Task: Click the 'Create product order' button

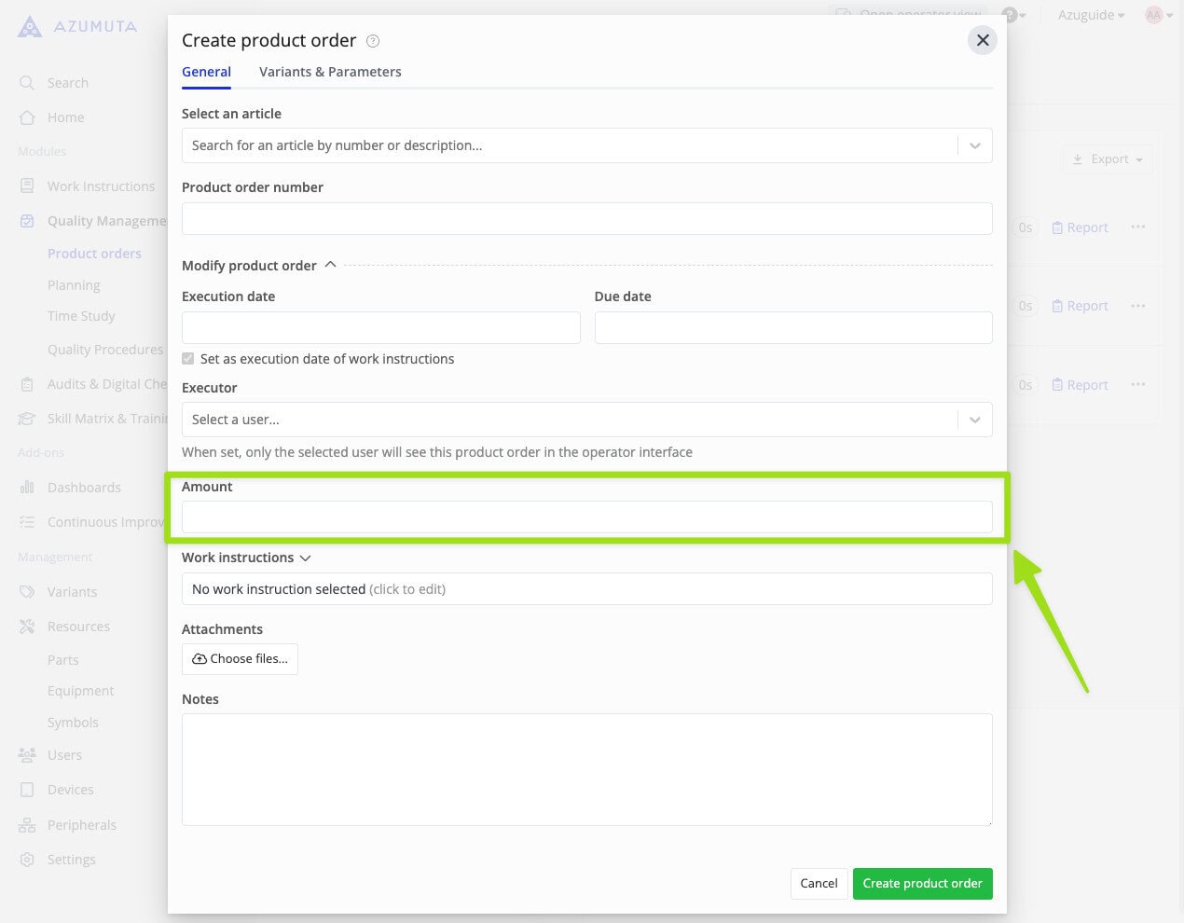Action: coord(922,883)
